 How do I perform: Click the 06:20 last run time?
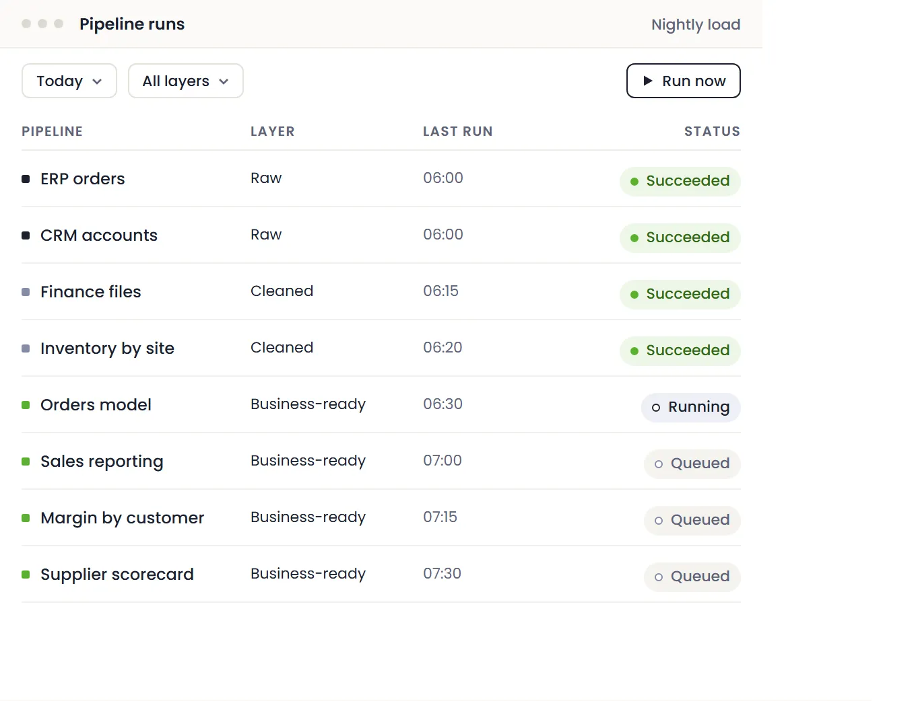point(443,348)
